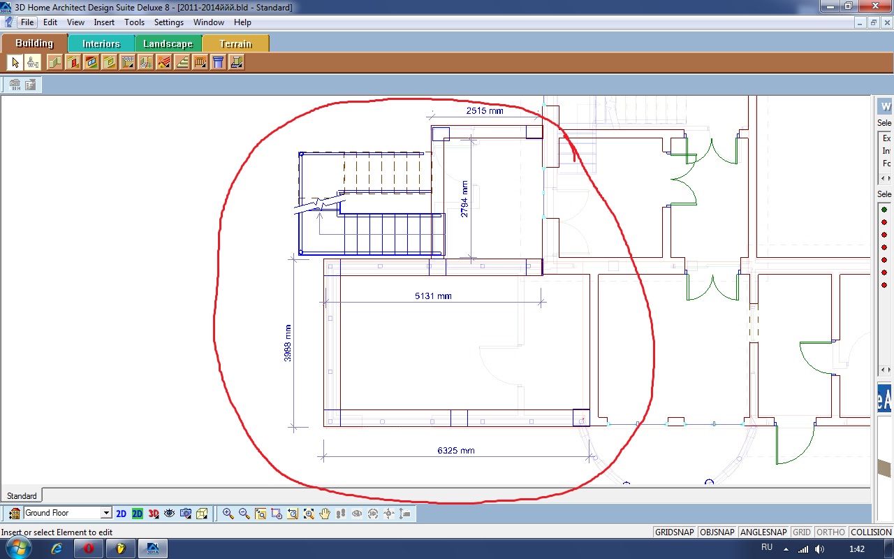
Task: Toggle GRIDSNAP in the status bar
Action: (675, 532)
